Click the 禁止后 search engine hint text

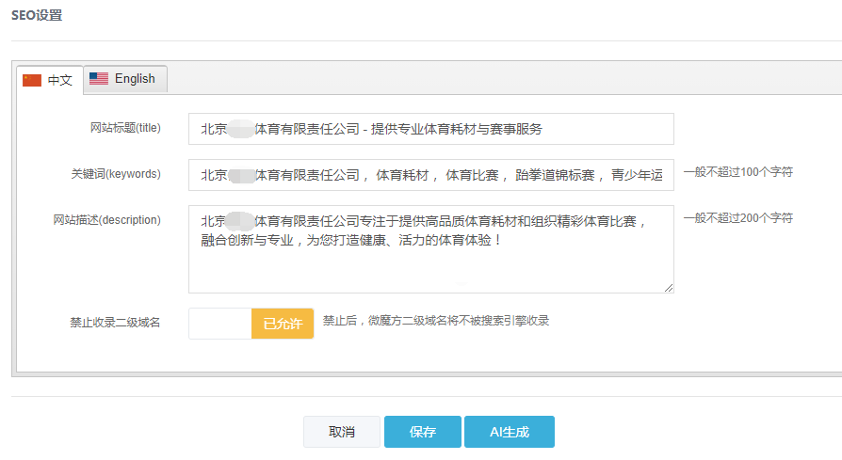click(435, 321)
